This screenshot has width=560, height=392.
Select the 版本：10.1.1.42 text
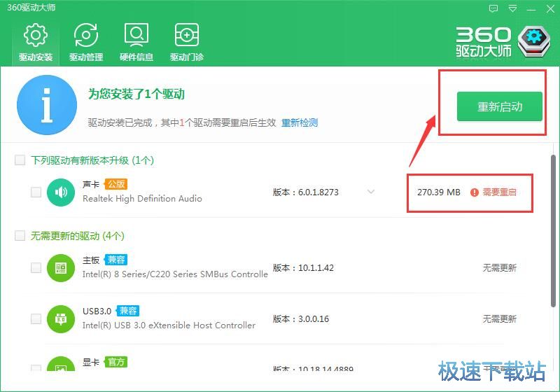pyautogui.click(x=303, y=268)
